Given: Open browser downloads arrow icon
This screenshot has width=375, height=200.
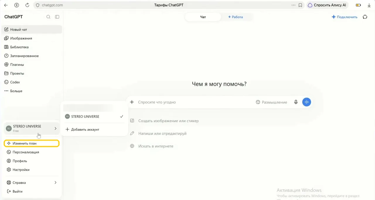Looking at the screenshot, I should click(x=369, y=5).
